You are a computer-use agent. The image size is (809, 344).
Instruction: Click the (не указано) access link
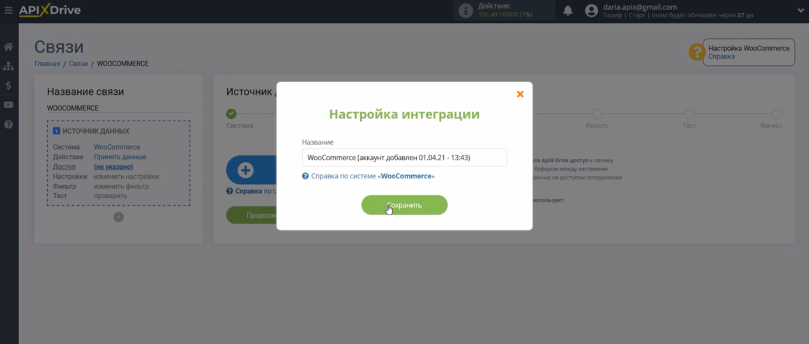113,167
